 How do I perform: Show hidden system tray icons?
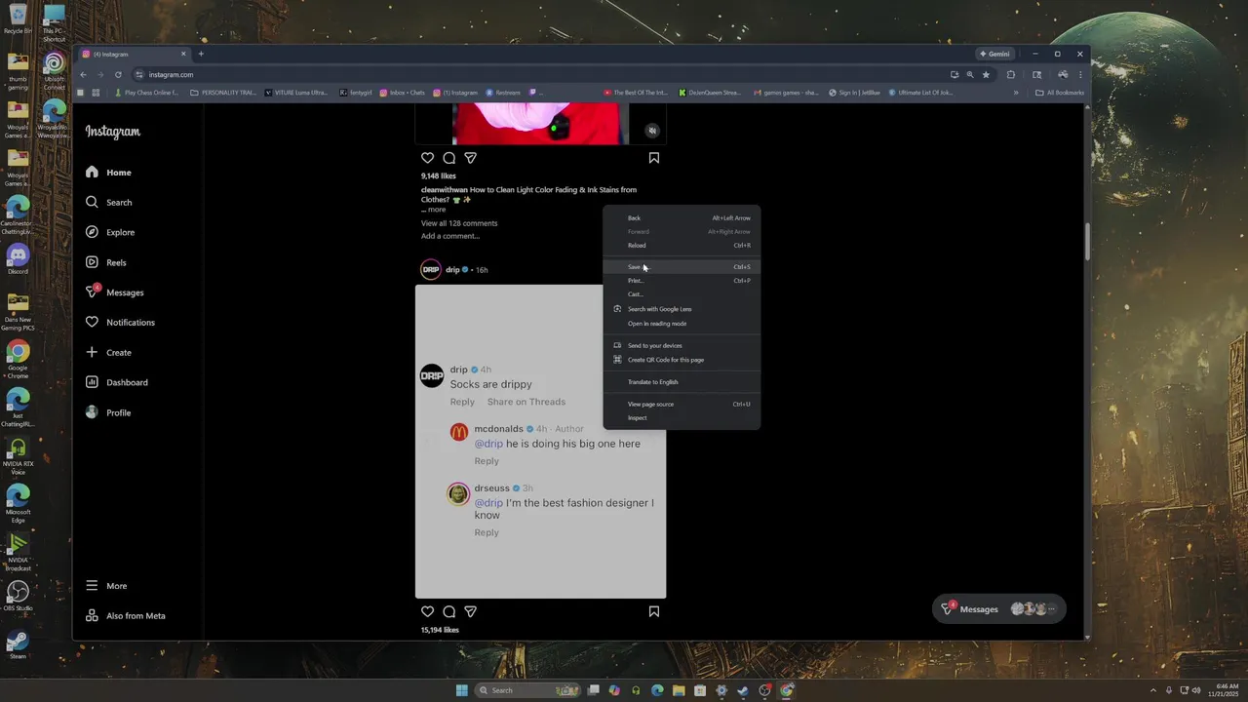pos(1153,690)
